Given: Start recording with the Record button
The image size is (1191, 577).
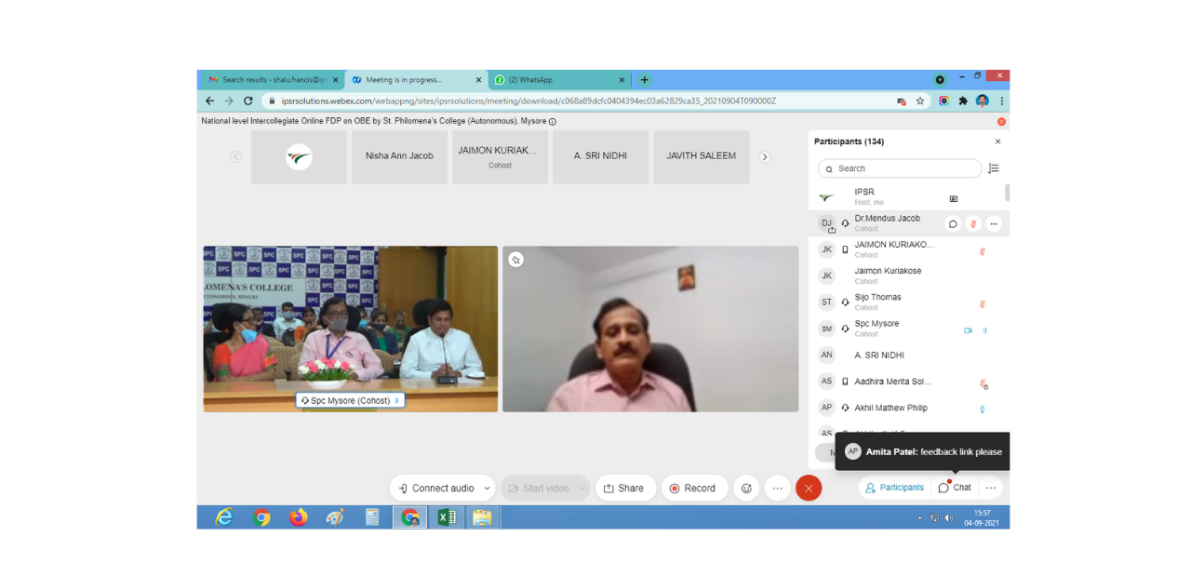Looking at the screenshot, I should pos(693,488).
